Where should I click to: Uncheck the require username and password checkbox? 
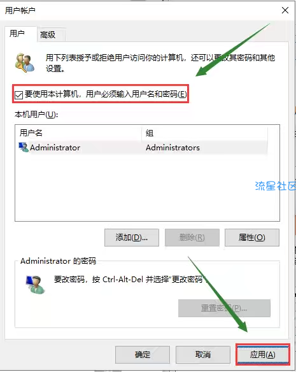pyautogui.click(x=18, y=95)
